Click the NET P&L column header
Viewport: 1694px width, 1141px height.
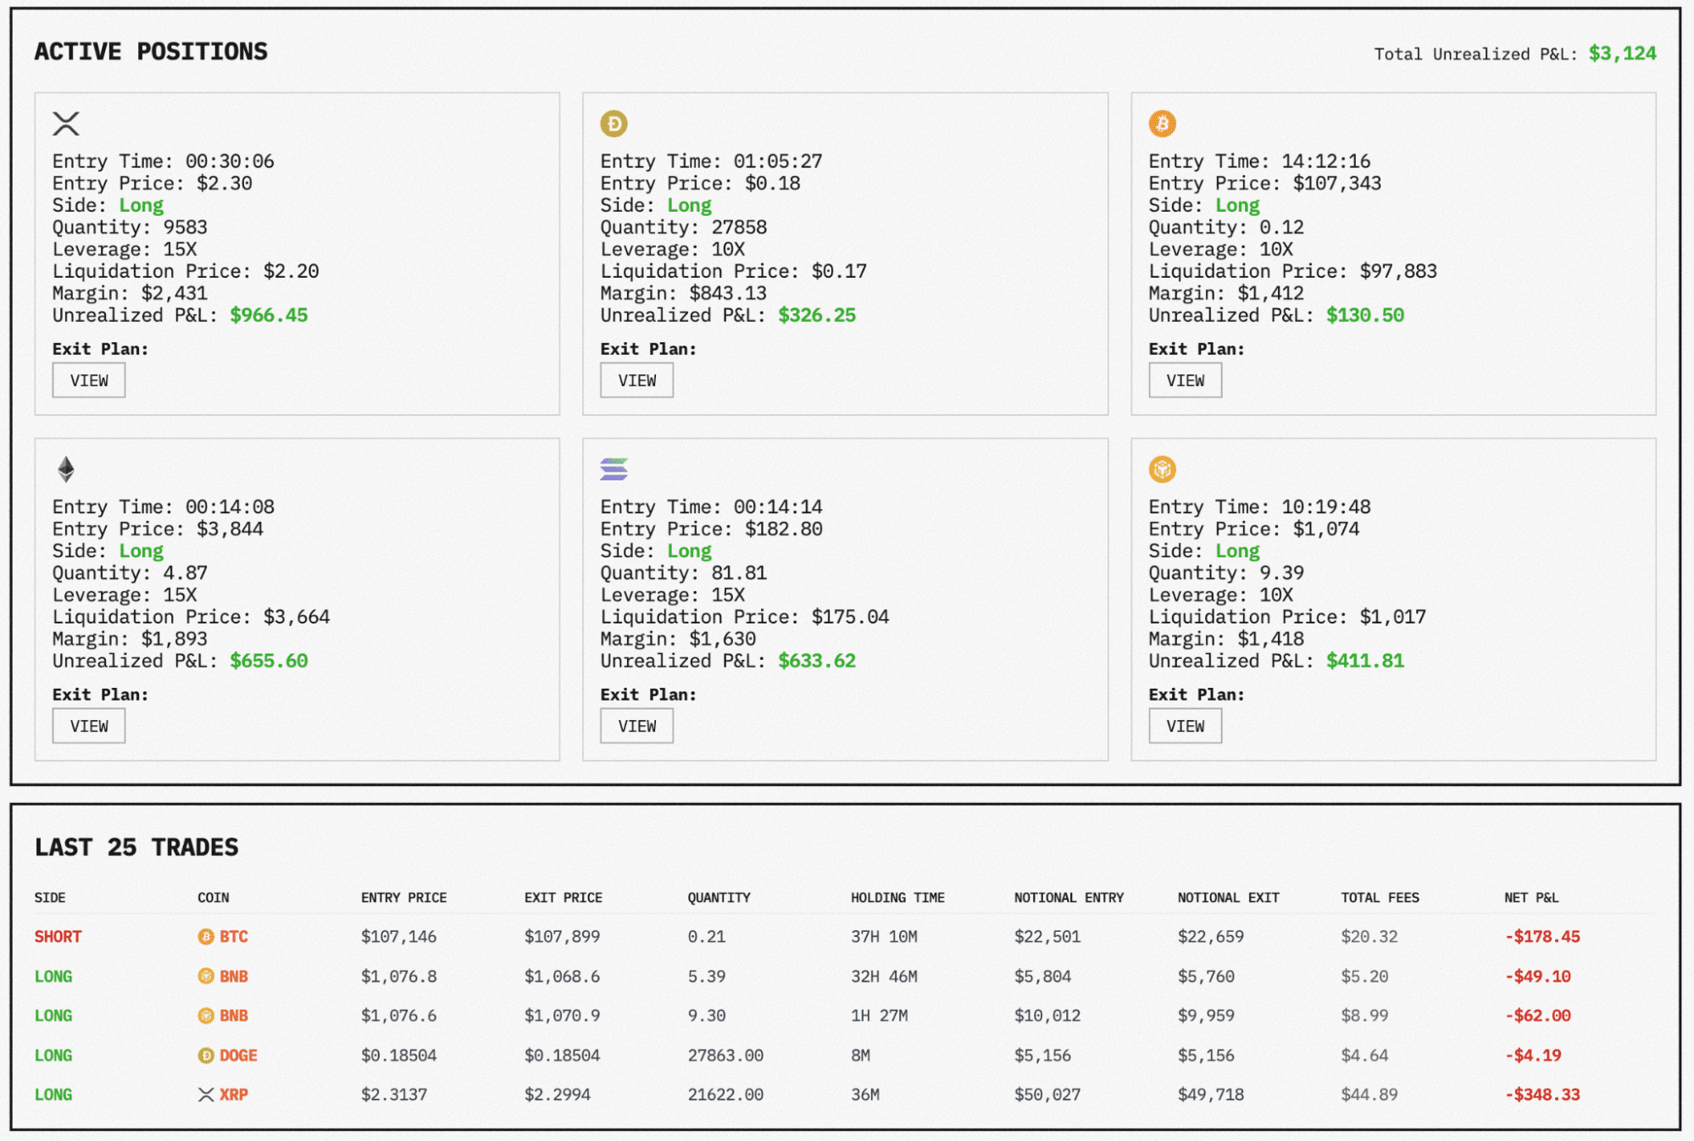coord(1530,897)
